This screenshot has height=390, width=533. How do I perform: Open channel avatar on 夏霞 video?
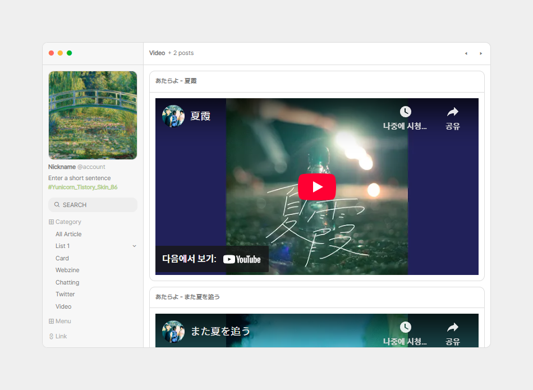pyautogui.click(x=173, y=116)
